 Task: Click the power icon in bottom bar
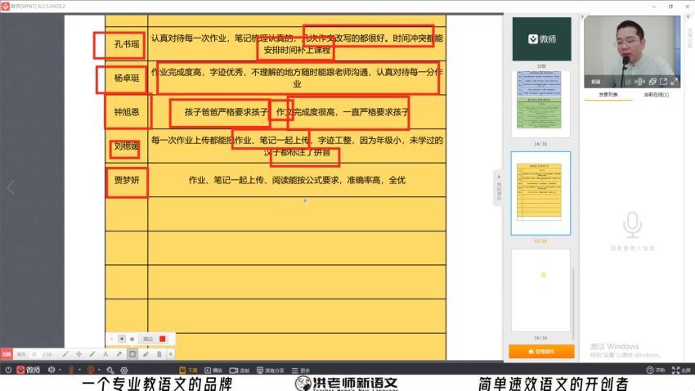tap(8, 370)
